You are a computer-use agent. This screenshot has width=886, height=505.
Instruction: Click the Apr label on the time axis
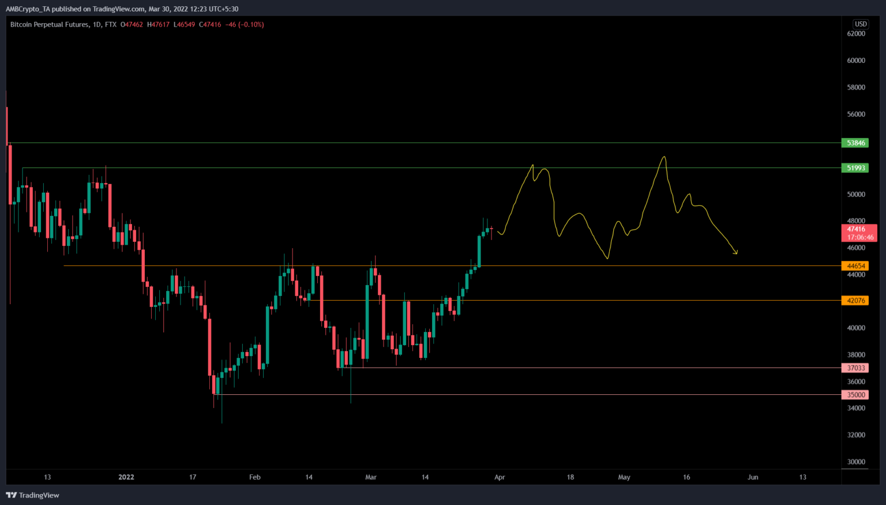pyautogui.click(x=500, y=477)
